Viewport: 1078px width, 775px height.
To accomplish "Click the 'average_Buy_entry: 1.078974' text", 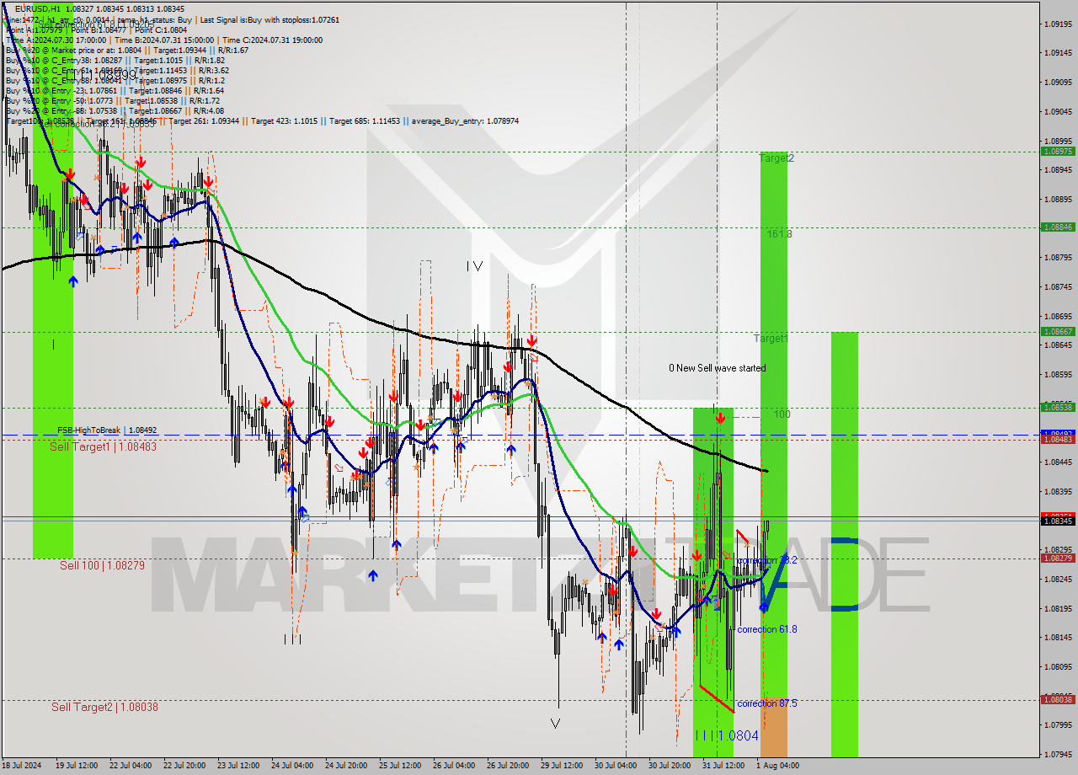I will [x=465, y=121].
